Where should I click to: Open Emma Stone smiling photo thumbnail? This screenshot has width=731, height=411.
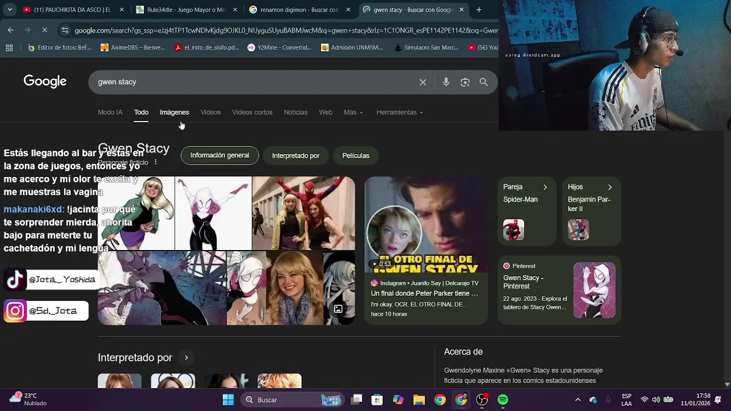click(295, 288)
